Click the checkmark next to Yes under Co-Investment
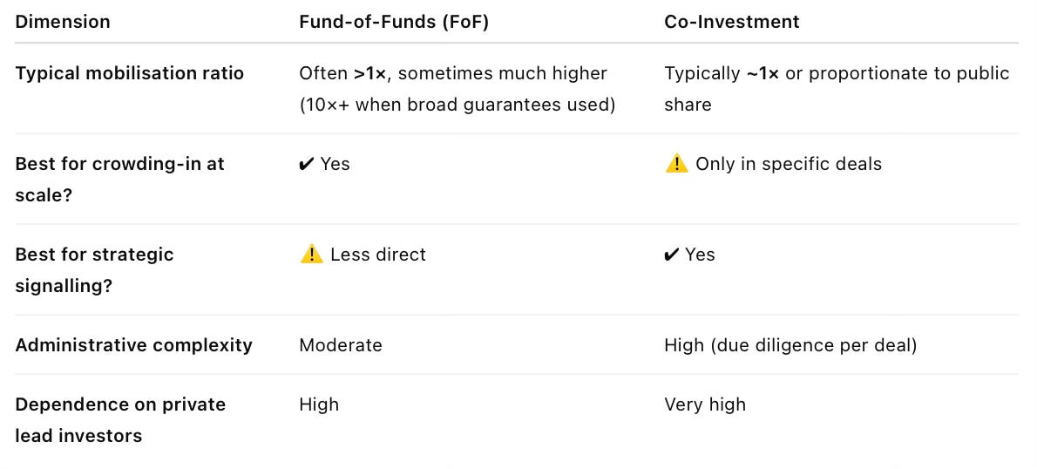The height and width of the screenshot is (469, 1037). [x=672, y=255]
